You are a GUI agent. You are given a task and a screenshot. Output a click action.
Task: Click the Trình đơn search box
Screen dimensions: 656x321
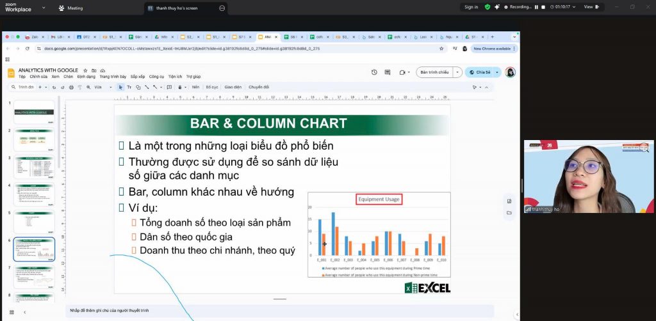[22, 87]
